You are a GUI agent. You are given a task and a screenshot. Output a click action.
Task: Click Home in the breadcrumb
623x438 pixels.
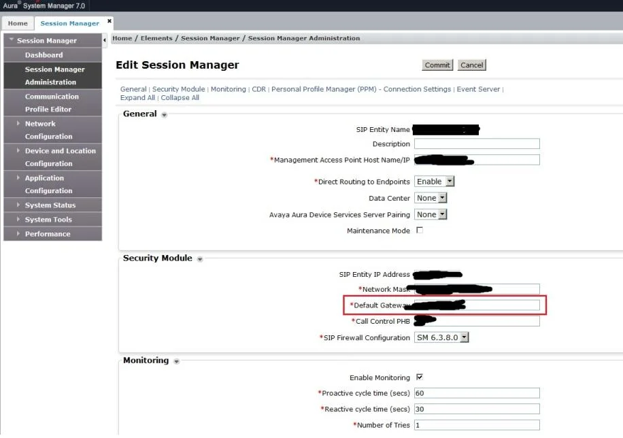122,38
